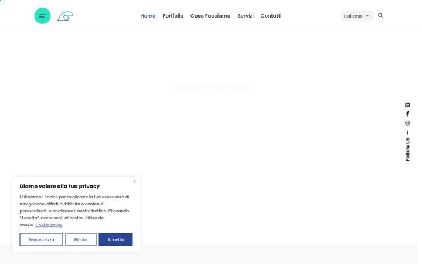Reject cookies with the Rifiuta button
Viewport: 422px width, 264px height.
[81, 239]
